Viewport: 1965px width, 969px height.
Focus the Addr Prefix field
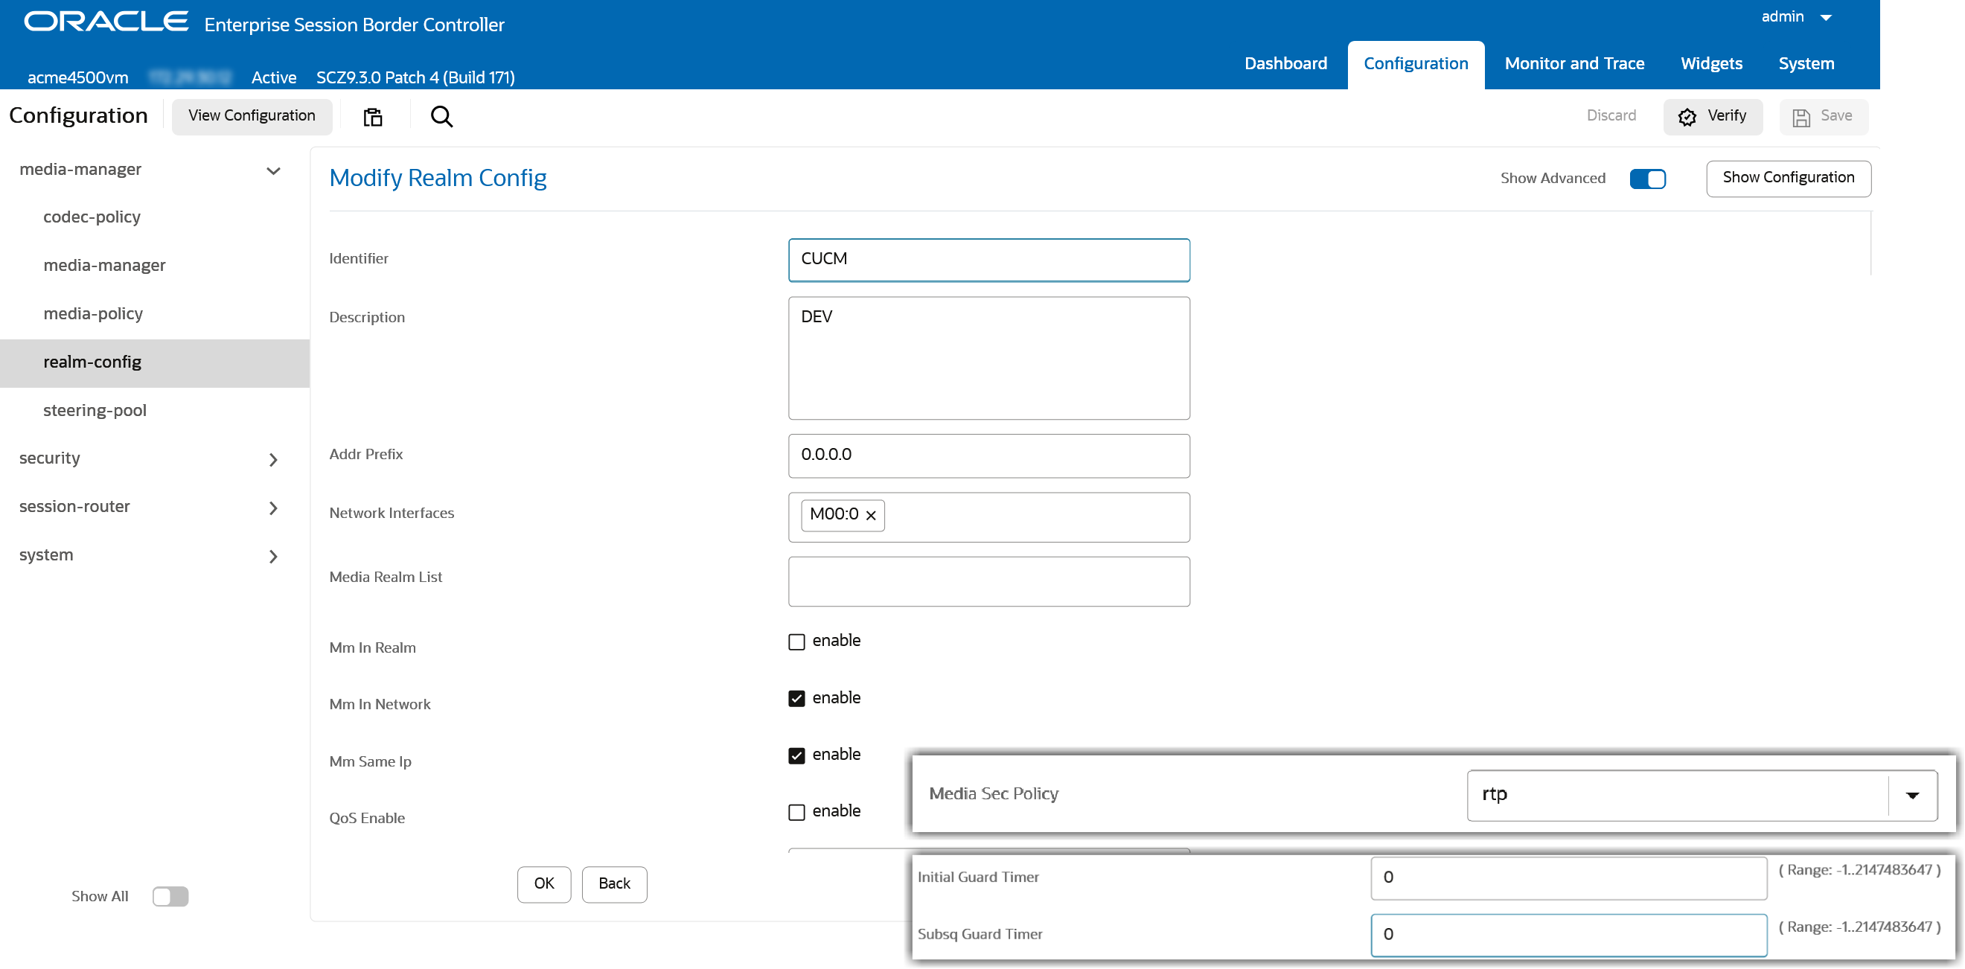988,455
